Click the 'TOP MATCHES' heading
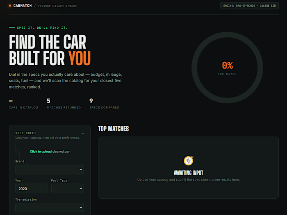This screenshot has width=287, height=215. 114,129
